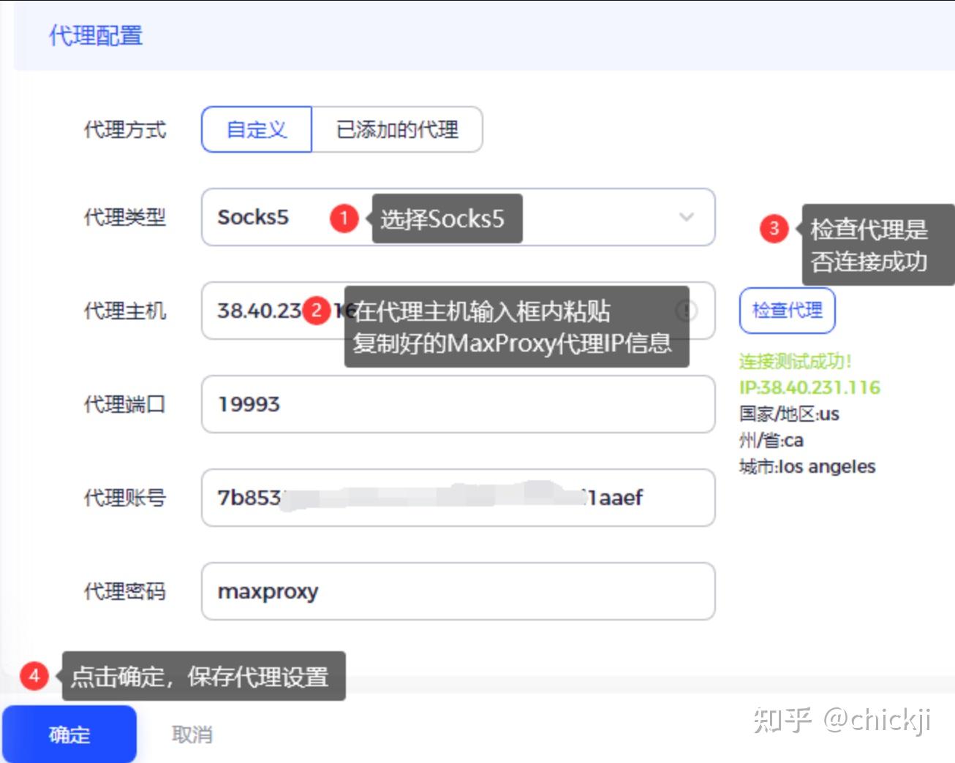Viewport: 955px width, 763px height.
Task: Click the IP address 38.40.231.116 text
Action: click(x=809, y=387)
